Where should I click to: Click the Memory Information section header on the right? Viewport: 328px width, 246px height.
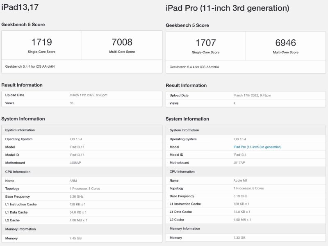tap(246, 229)
